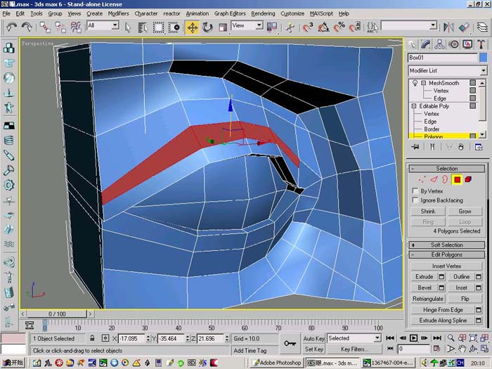Click the Mirror Selected Objects icon
Viewport: 492px width, 369px height.
click(448, 27)
